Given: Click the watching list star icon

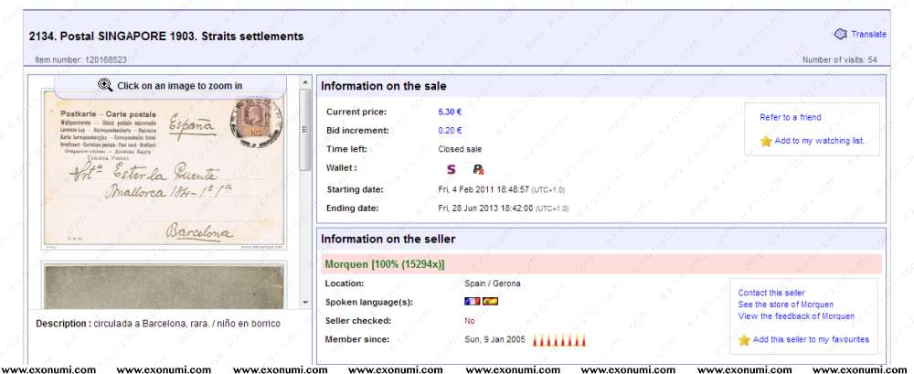Looking at the screenshot, I should 766,142.
